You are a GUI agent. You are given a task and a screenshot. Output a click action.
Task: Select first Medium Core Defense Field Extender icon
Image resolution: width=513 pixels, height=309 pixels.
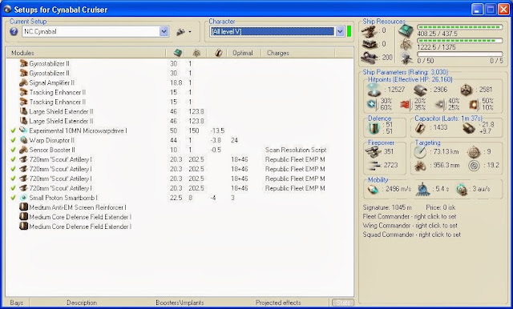[23, 217]
